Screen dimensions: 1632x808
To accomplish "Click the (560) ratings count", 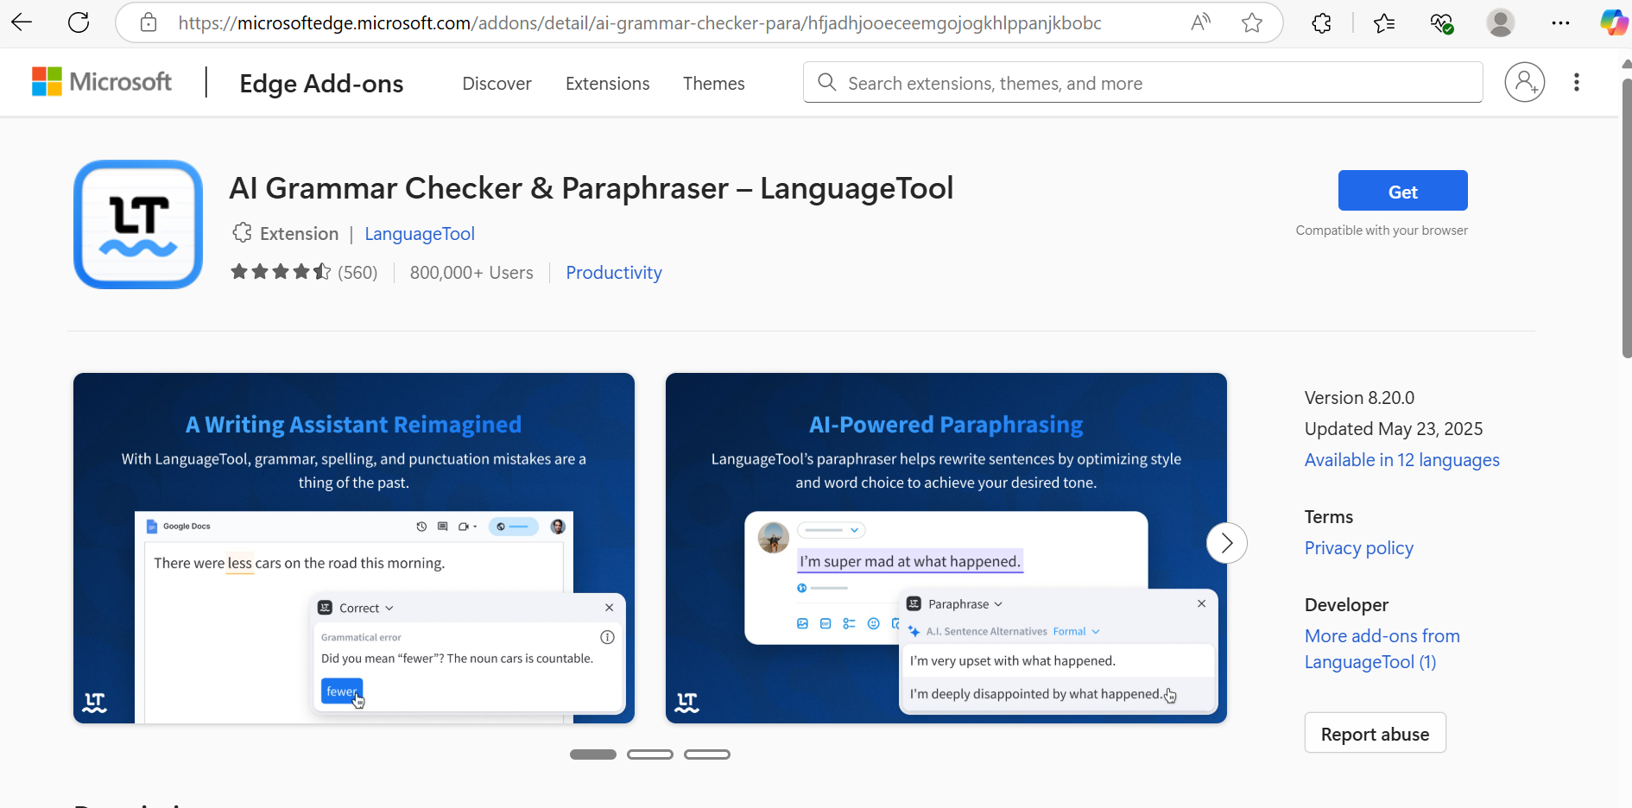I will pyautogui.click(x=357, y=273).
